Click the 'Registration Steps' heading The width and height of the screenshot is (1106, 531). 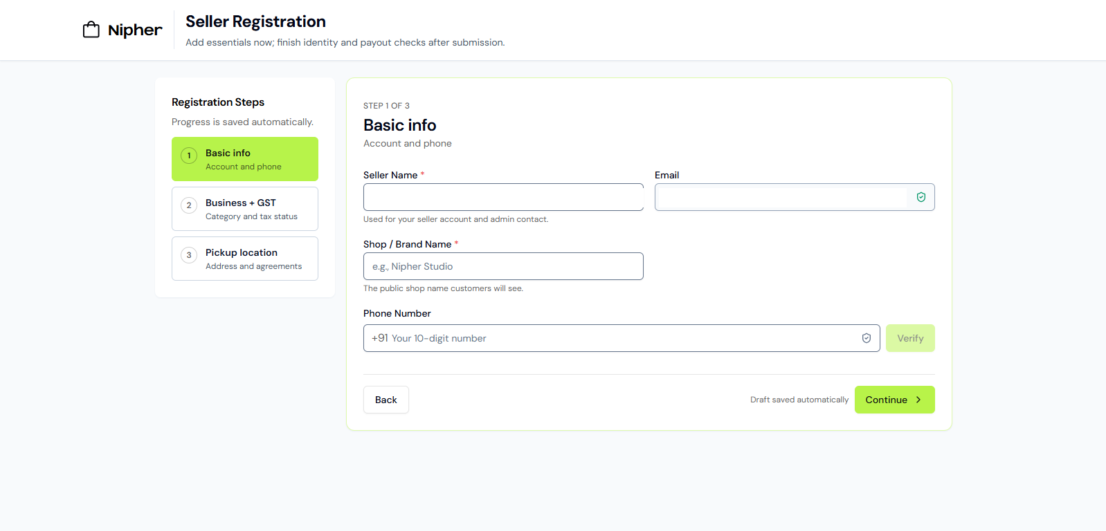(218, 102)
